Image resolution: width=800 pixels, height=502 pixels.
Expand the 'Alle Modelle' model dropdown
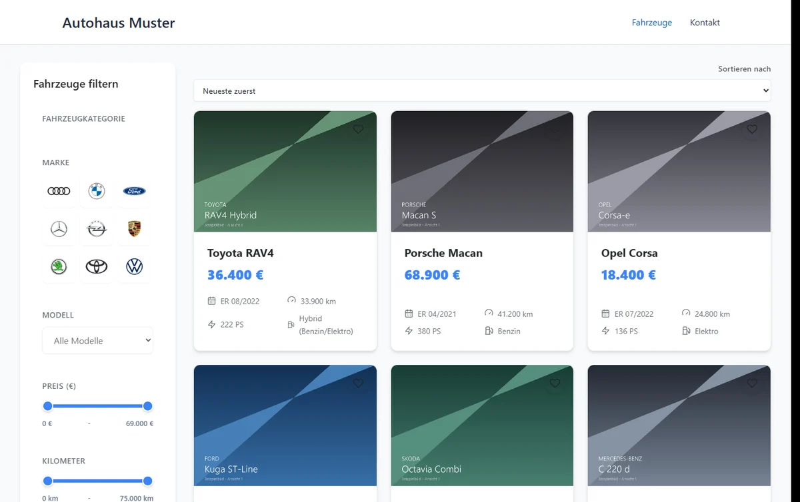pyautogui.click(x=97, y=340)
